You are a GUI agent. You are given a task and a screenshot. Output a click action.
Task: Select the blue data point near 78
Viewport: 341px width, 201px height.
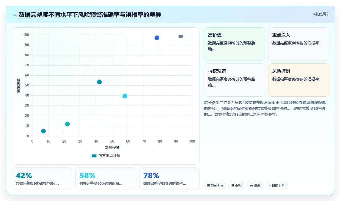pyautogui.click(x=157, y=38)
